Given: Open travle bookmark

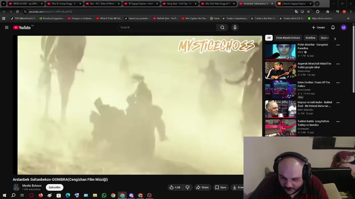Looking at the screenshot, I should [214, 19].
